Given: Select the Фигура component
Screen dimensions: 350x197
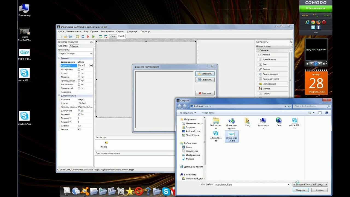Looking at the screenshot, I should coord(272,89).
